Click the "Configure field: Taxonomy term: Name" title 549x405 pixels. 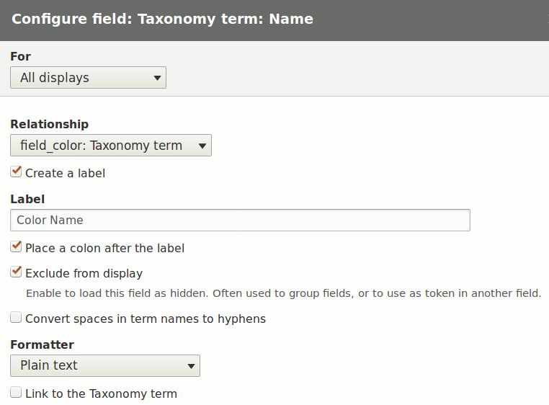(162, 19)
